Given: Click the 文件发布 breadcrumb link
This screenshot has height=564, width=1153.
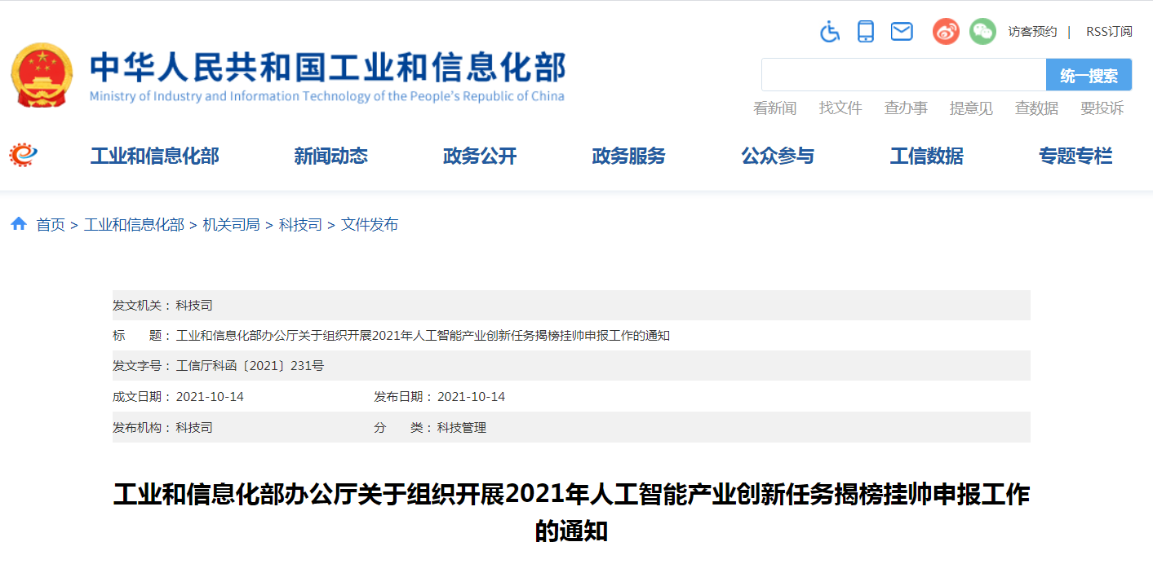Looking at the screenshot, I should click(x=369, y=224).
